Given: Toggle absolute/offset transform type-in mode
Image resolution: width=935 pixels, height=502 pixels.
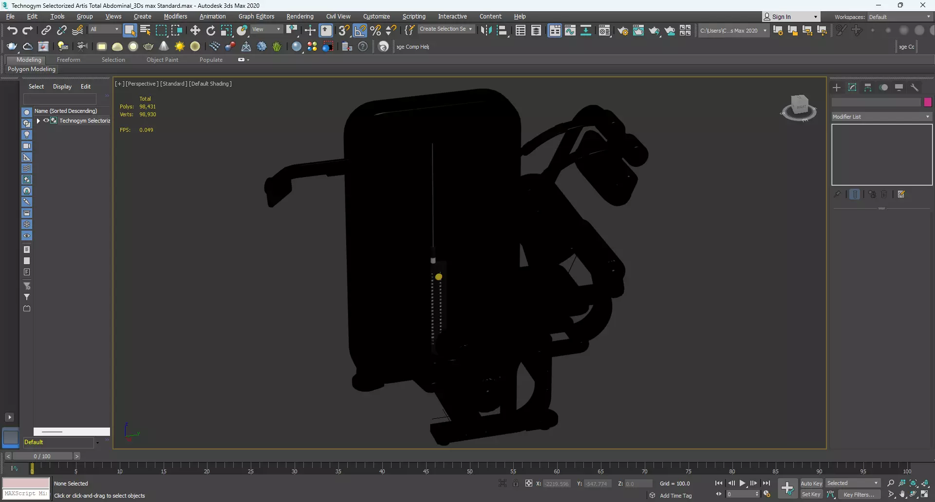Looking at the screenshot, I should coord(528,483).
